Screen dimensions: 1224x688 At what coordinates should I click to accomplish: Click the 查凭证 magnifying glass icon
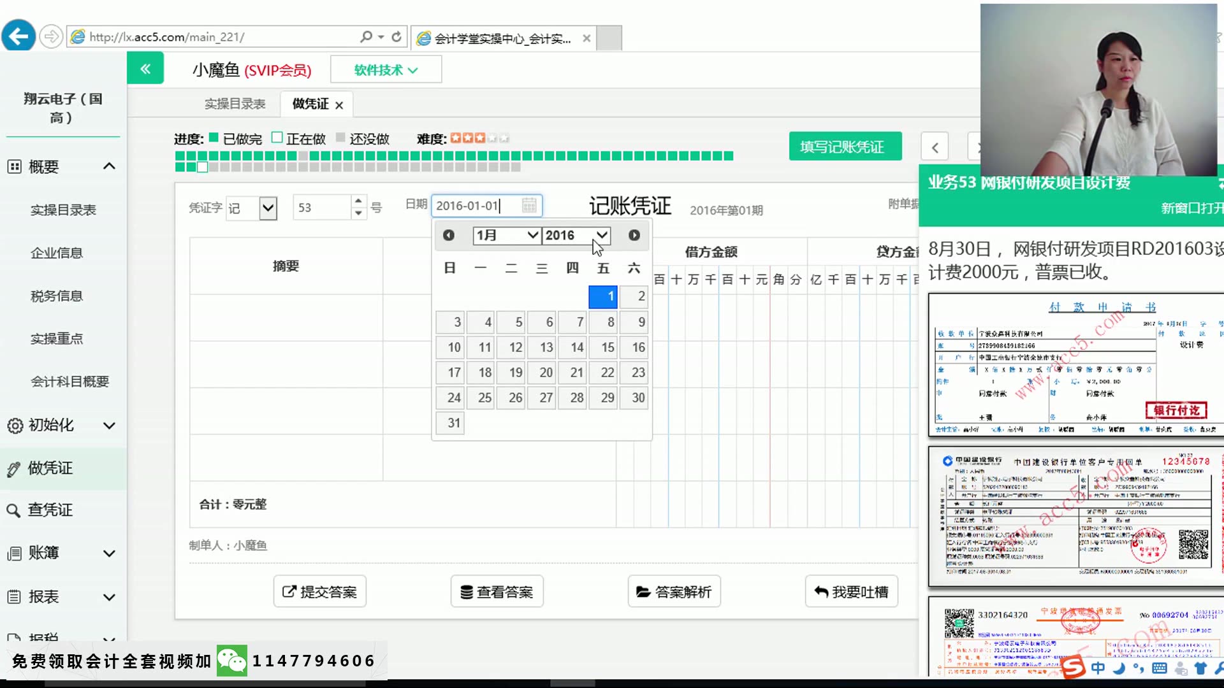tap(14, 510)
